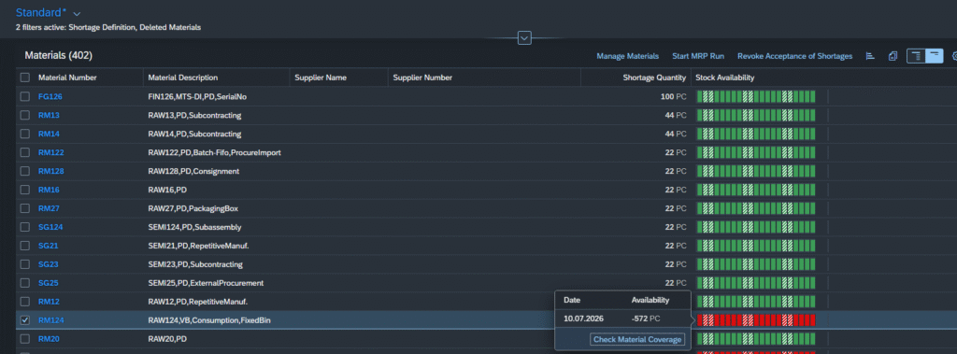The width and height of the screenshot is (957, 354).
Task: Click the RM16 stock availability chart
Action: [x=756, y=190]
